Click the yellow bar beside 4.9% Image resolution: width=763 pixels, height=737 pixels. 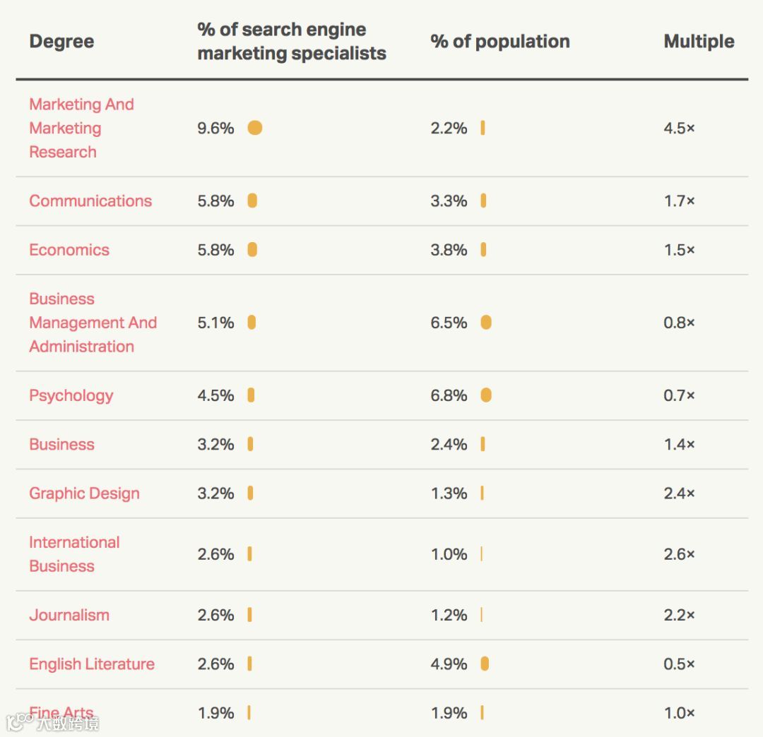[485, 664]
